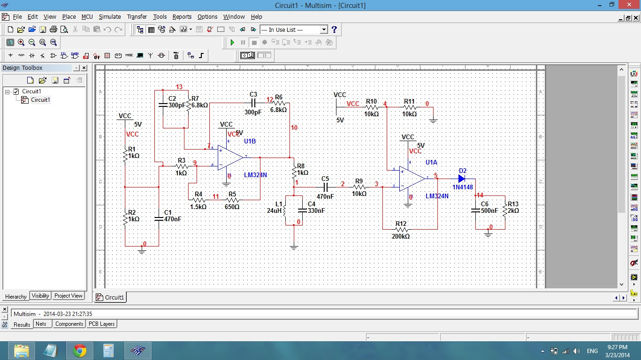
Task: Open the Multimeter instrument from the sidebar
Action: (634, 73)
